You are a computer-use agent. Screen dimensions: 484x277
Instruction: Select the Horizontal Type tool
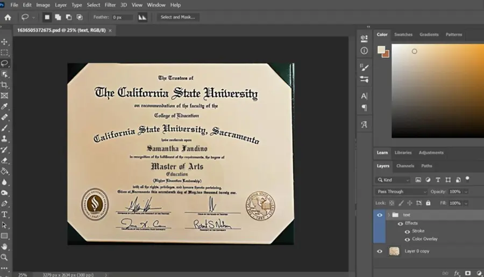point(4,214)
